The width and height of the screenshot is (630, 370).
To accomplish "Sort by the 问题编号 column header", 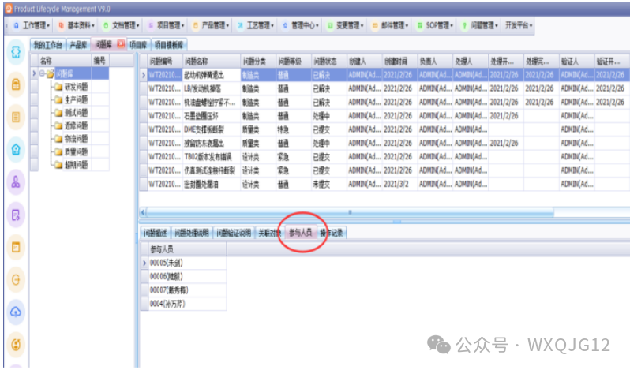I will [165, 61].
